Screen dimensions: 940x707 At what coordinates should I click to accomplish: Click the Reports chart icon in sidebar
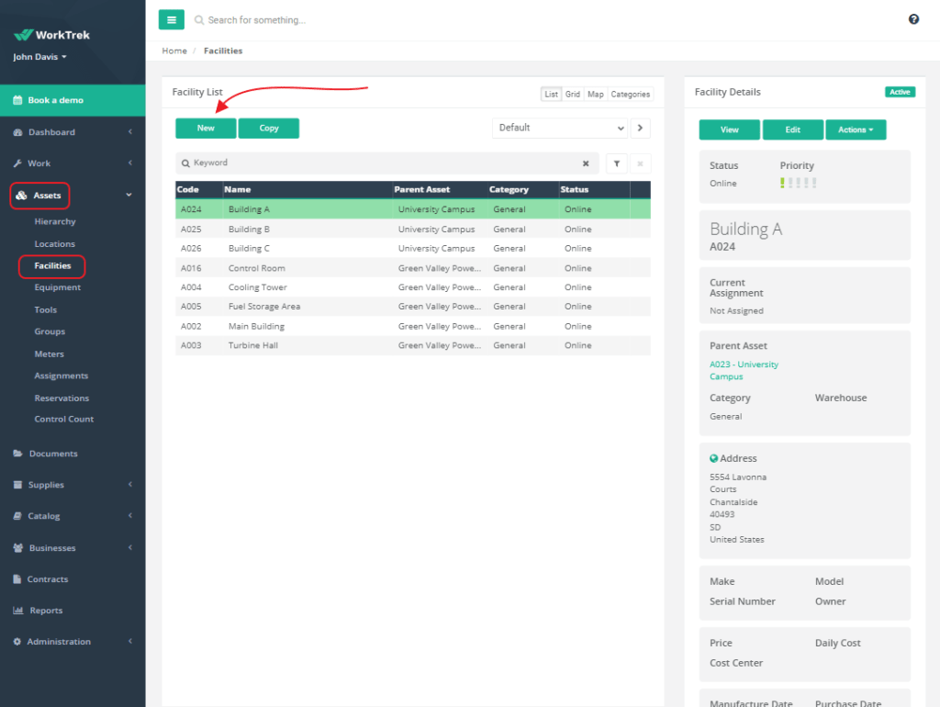tap(18, 611)
